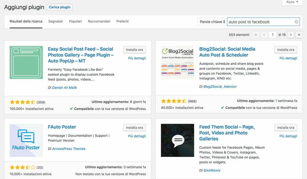Visit author Danish Ali Malik link
This screenshot has height=179, width=307.
coord(64,88)
